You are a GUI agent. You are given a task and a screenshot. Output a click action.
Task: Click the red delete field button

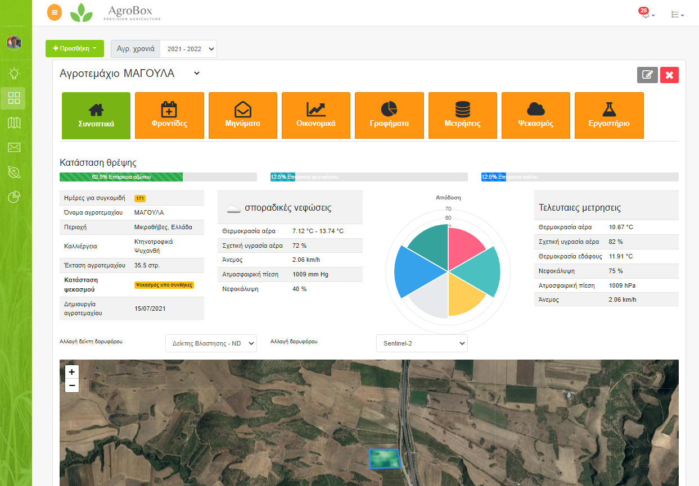[x=669, y=75]
